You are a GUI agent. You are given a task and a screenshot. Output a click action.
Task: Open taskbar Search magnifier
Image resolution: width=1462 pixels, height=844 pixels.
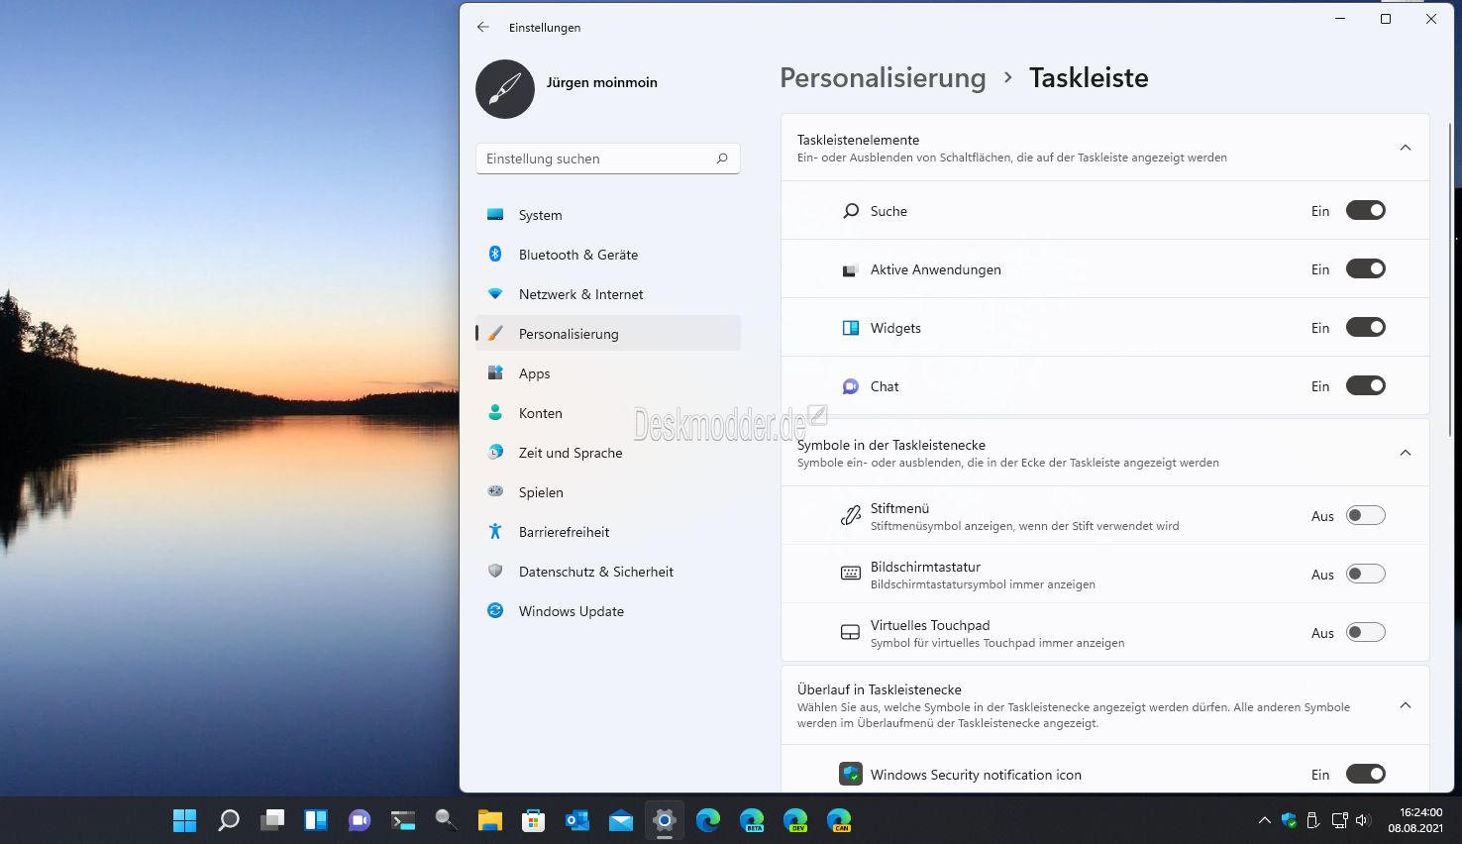click(x=228, y=820)
